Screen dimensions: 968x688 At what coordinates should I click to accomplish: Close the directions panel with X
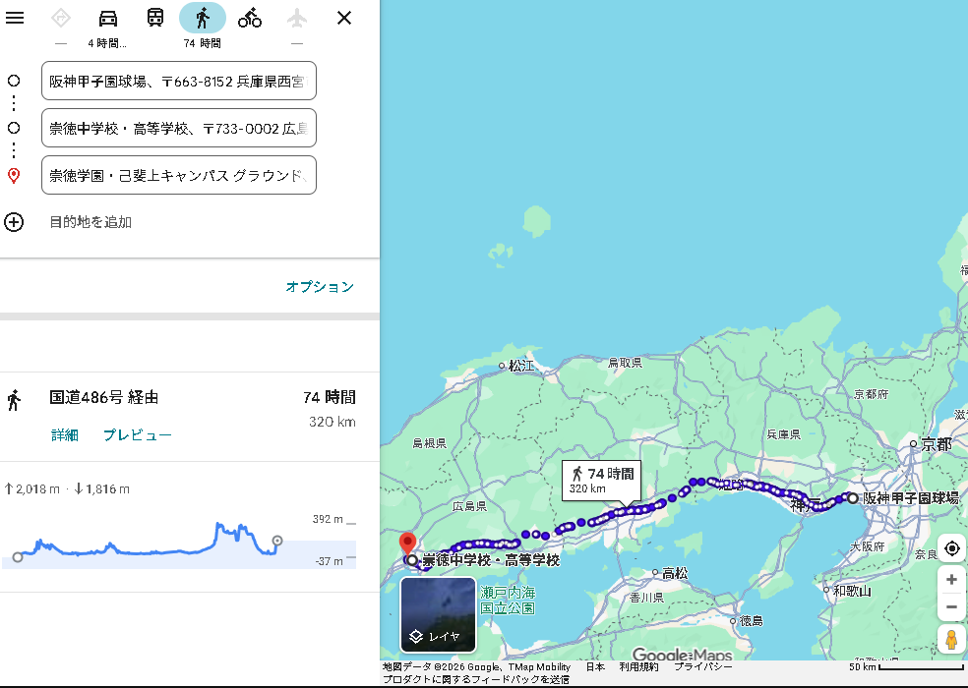point(344,18)
